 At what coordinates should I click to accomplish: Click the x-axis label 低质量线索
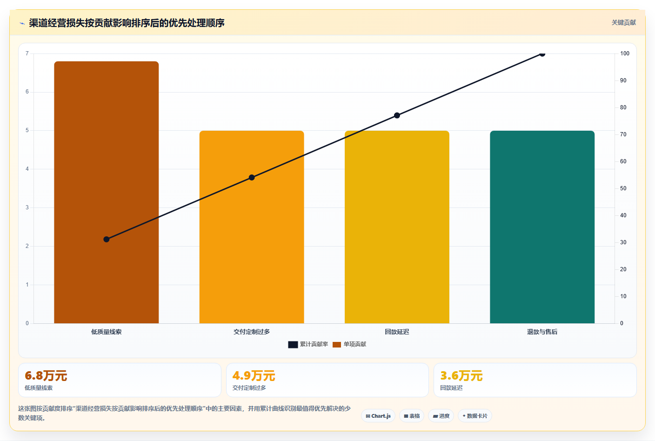(x=107, y=332)
